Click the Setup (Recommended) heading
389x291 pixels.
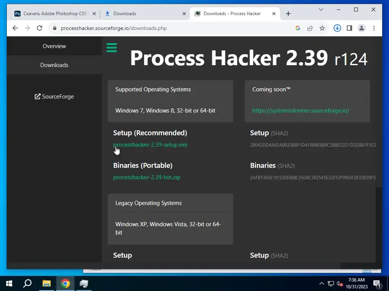tap(150, 133)
